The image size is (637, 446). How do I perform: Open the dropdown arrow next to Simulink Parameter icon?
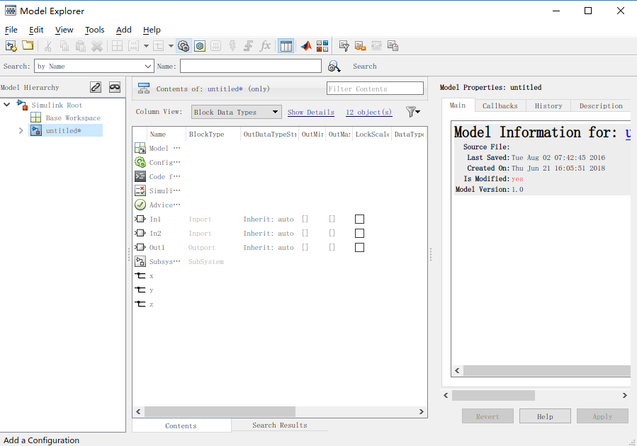146,46
